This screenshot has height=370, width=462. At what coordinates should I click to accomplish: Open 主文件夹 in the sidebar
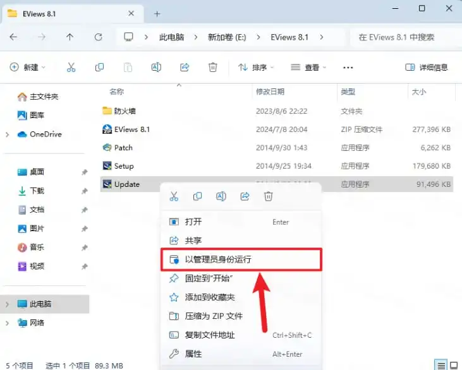coord(38,97)
